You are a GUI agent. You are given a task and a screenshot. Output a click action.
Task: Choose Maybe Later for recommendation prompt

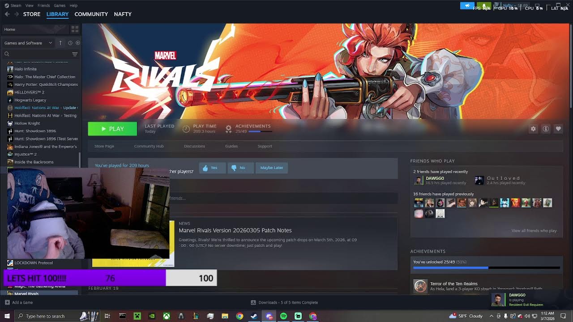click(x=272, y=168)
